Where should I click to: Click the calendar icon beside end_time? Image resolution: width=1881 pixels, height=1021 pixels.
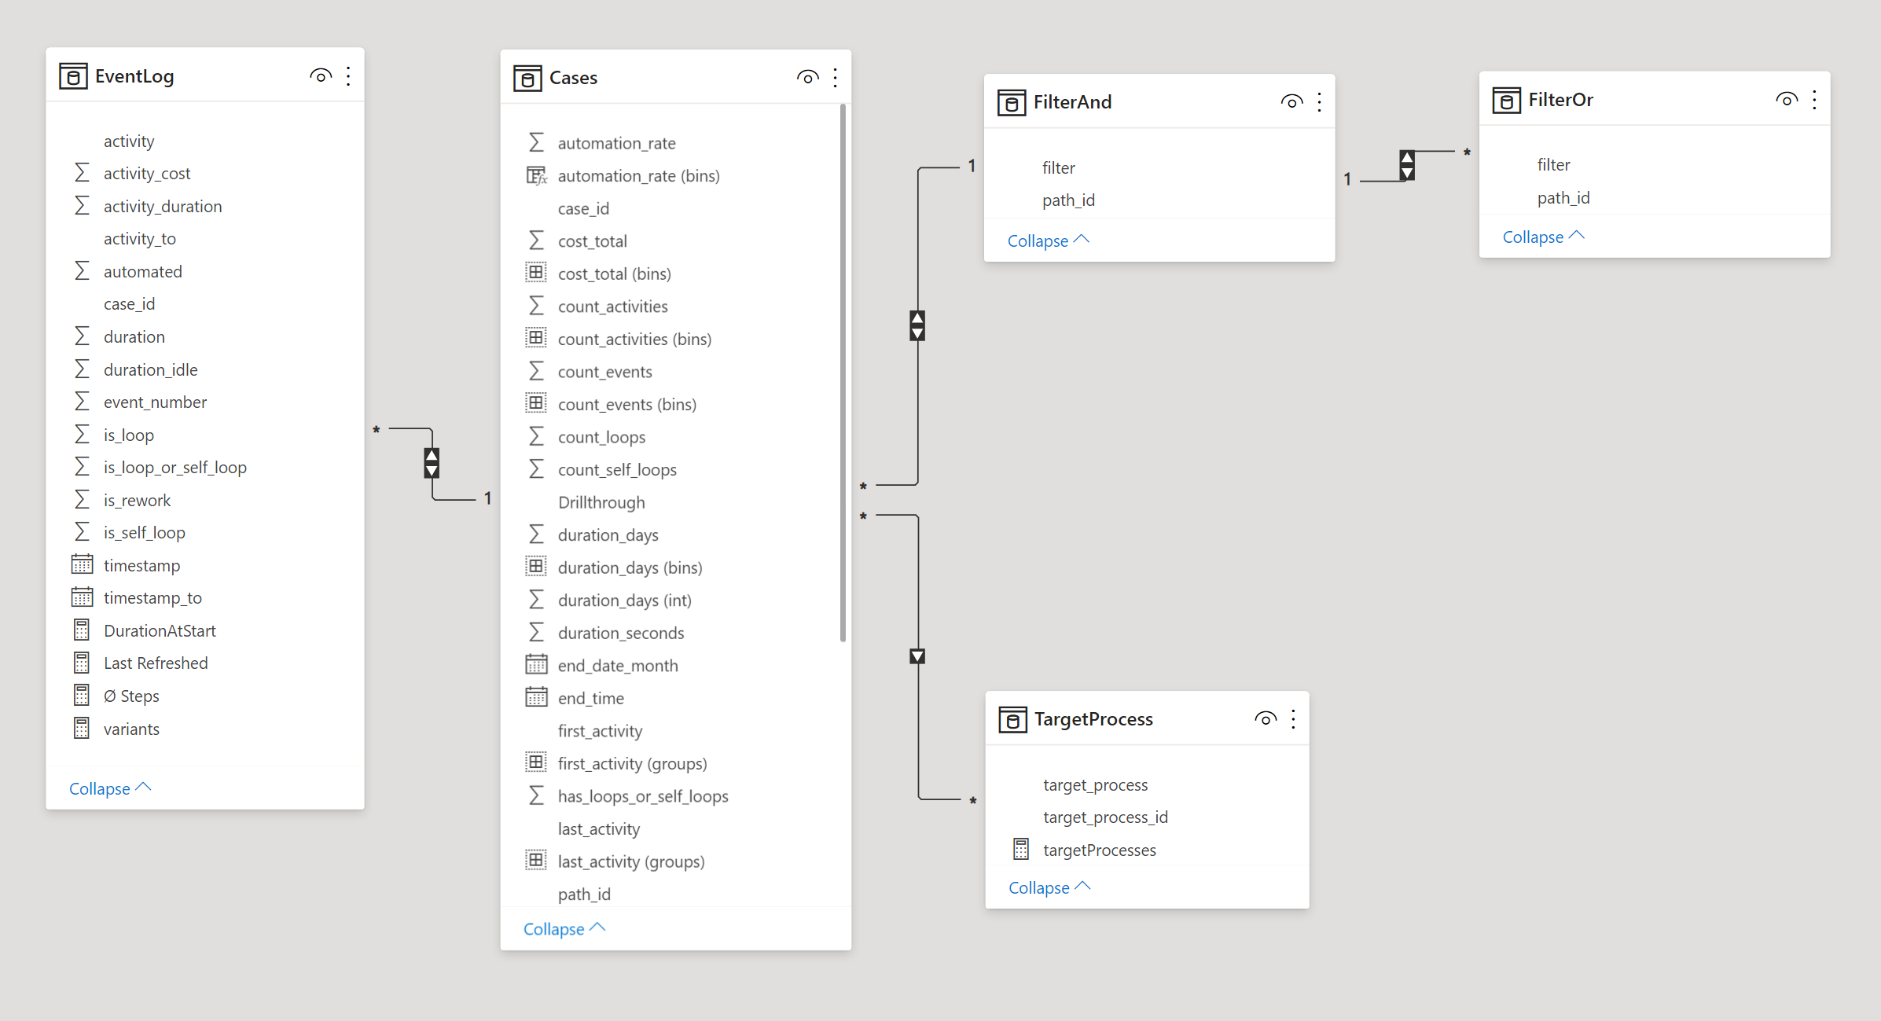point(536,697)
